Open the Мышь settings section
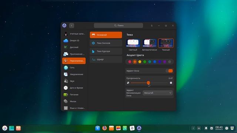 pyautogui.click(x=74, y=101)
